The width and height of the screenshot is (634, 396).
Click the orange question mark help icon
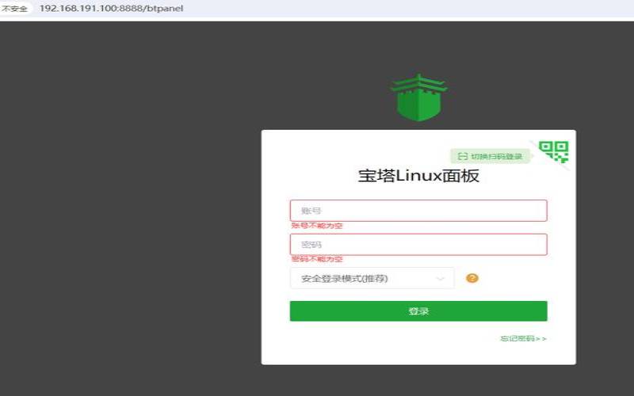click(472, 278)
